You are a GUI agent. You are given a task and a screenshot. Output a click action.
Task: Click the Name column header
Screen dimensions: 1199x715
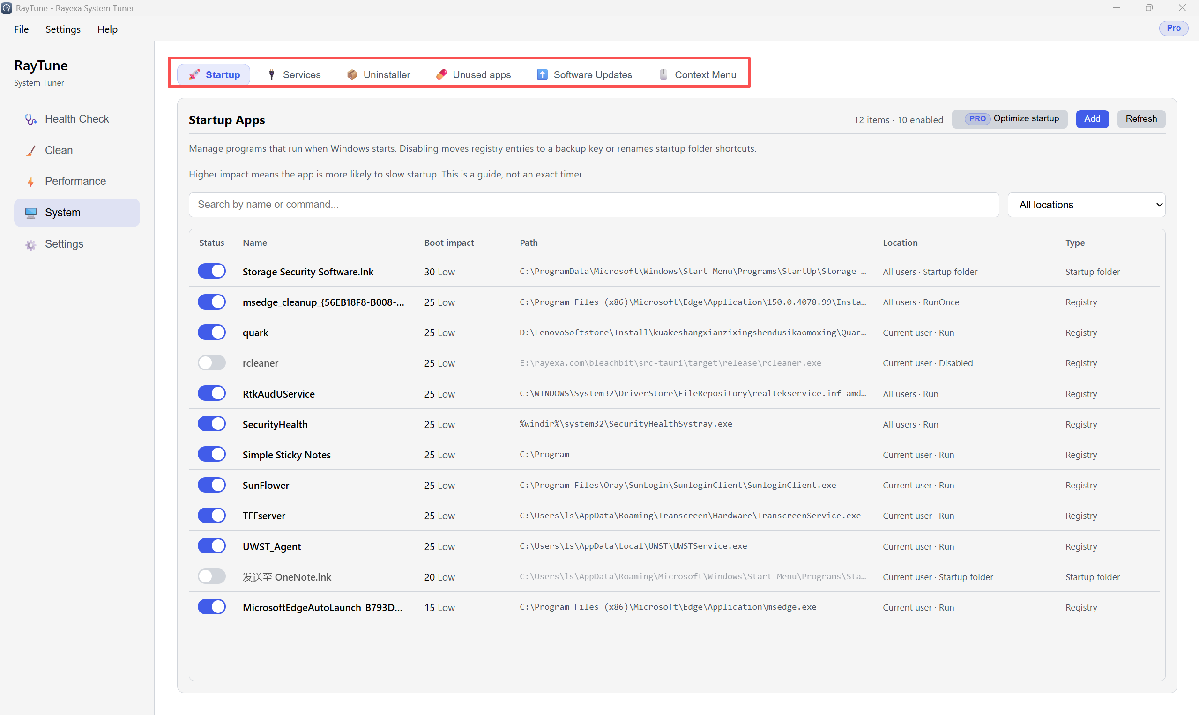coord(254,243)
